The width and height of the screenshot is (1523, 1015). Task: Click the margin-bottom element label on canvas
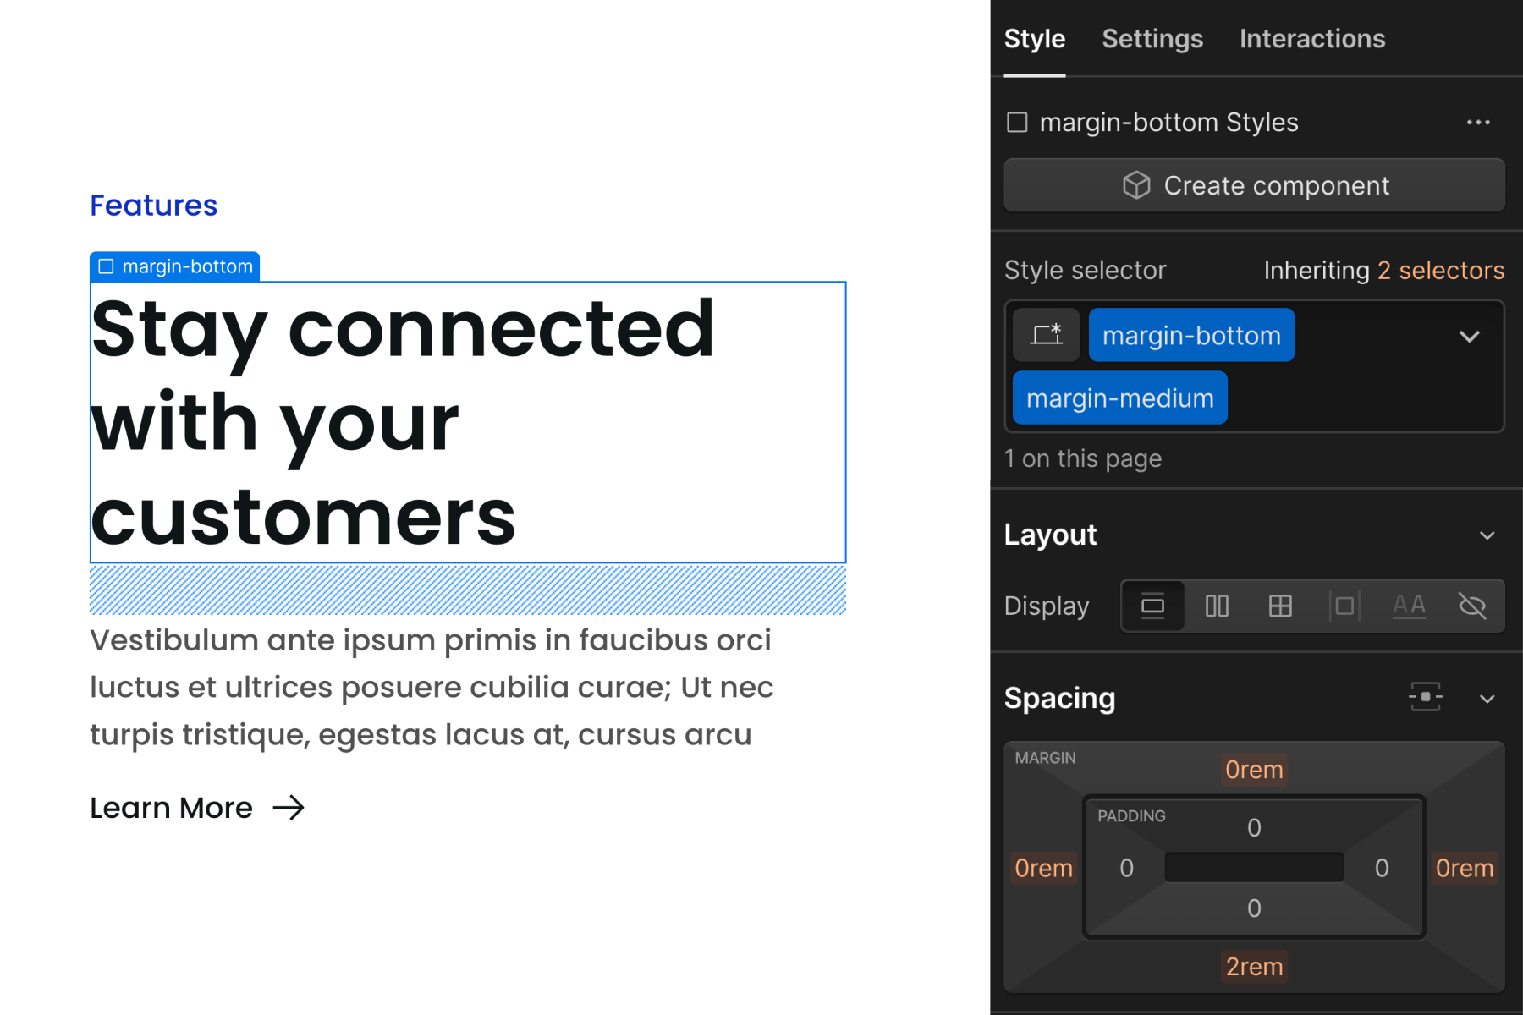175,266
